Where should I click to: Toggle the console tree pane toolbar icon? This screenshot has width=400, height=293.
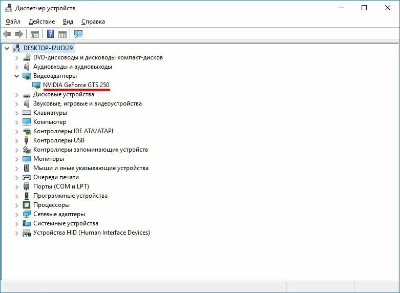coord(35,34)
